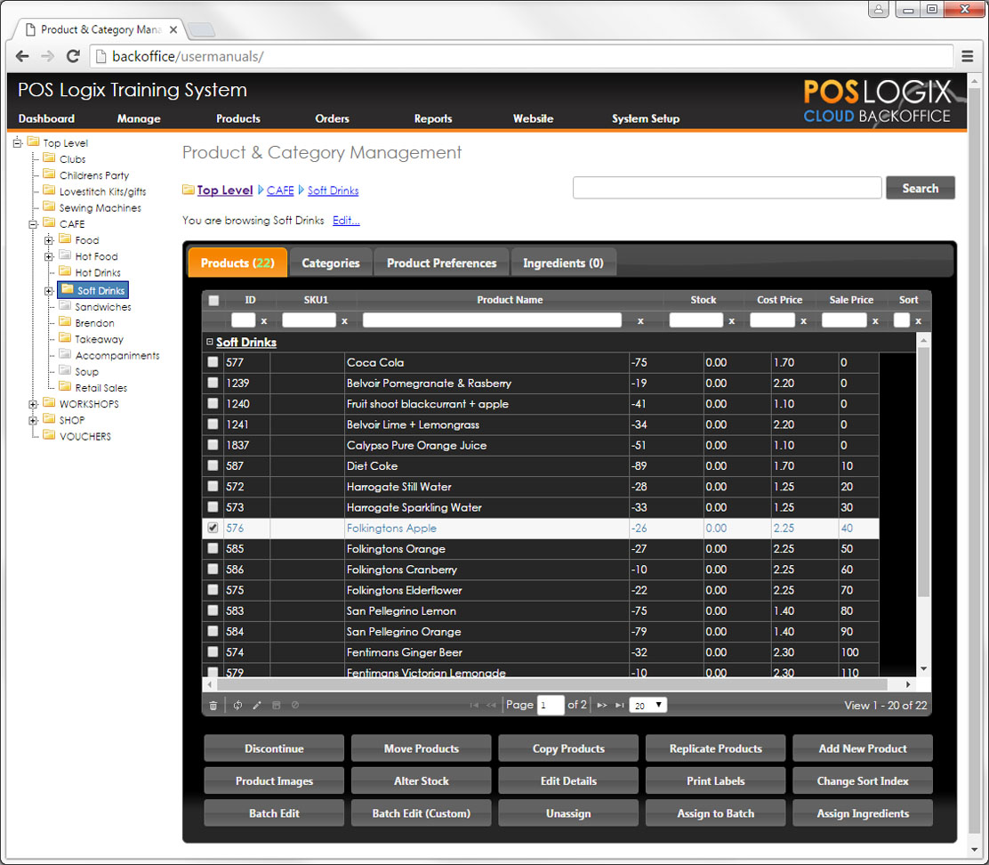Toggle the select-all checkbox in grid header

pyautogui.click(x=213, y=300)
